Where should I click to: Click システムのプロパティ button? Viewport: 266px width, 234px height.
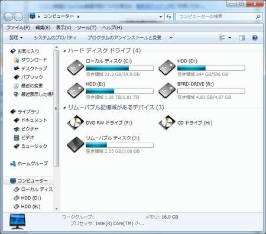tap(55, 38)
